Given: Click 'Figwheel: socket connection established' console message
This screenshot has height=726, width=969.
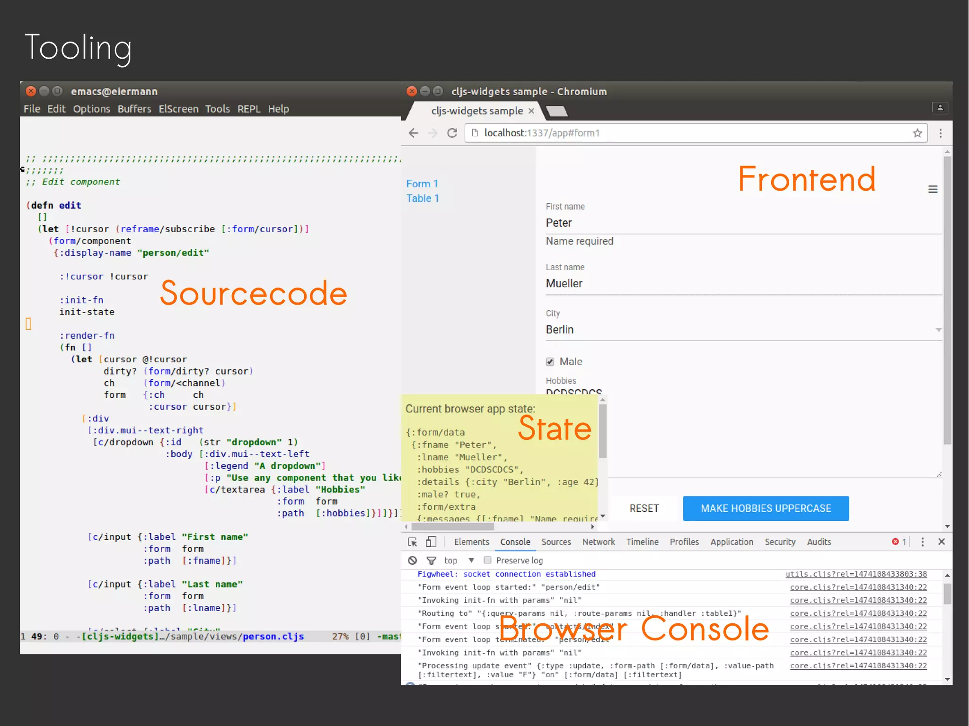Looking at the screenshot, I should tap(506, 574).
